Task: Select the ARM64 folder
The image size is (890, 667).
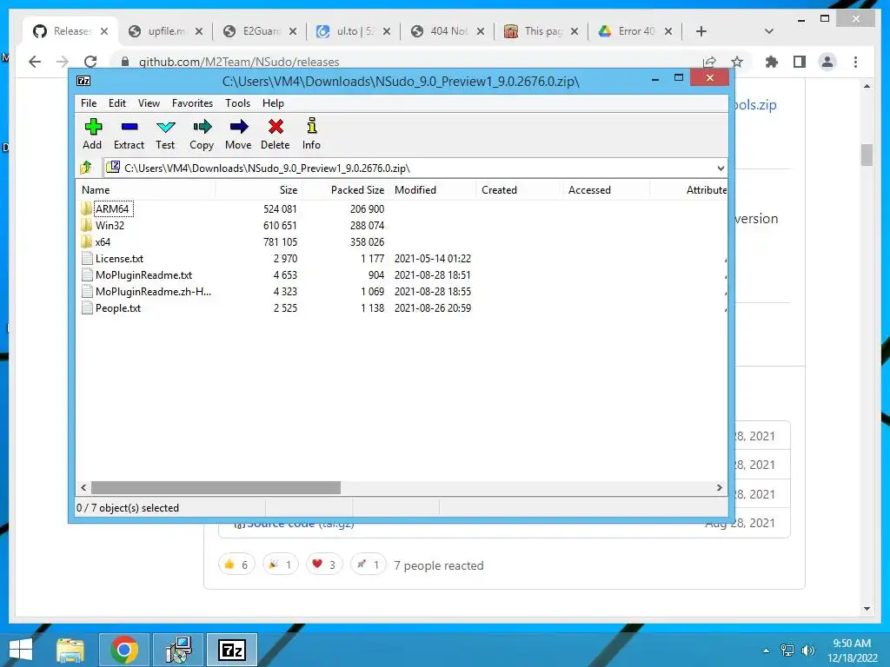Action: (x=112, y=208)
